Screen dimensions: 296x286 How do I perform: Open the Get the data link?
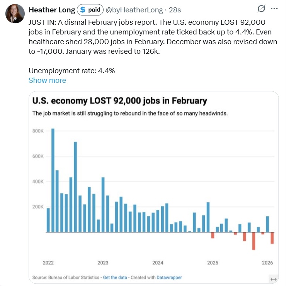(114, 277)
